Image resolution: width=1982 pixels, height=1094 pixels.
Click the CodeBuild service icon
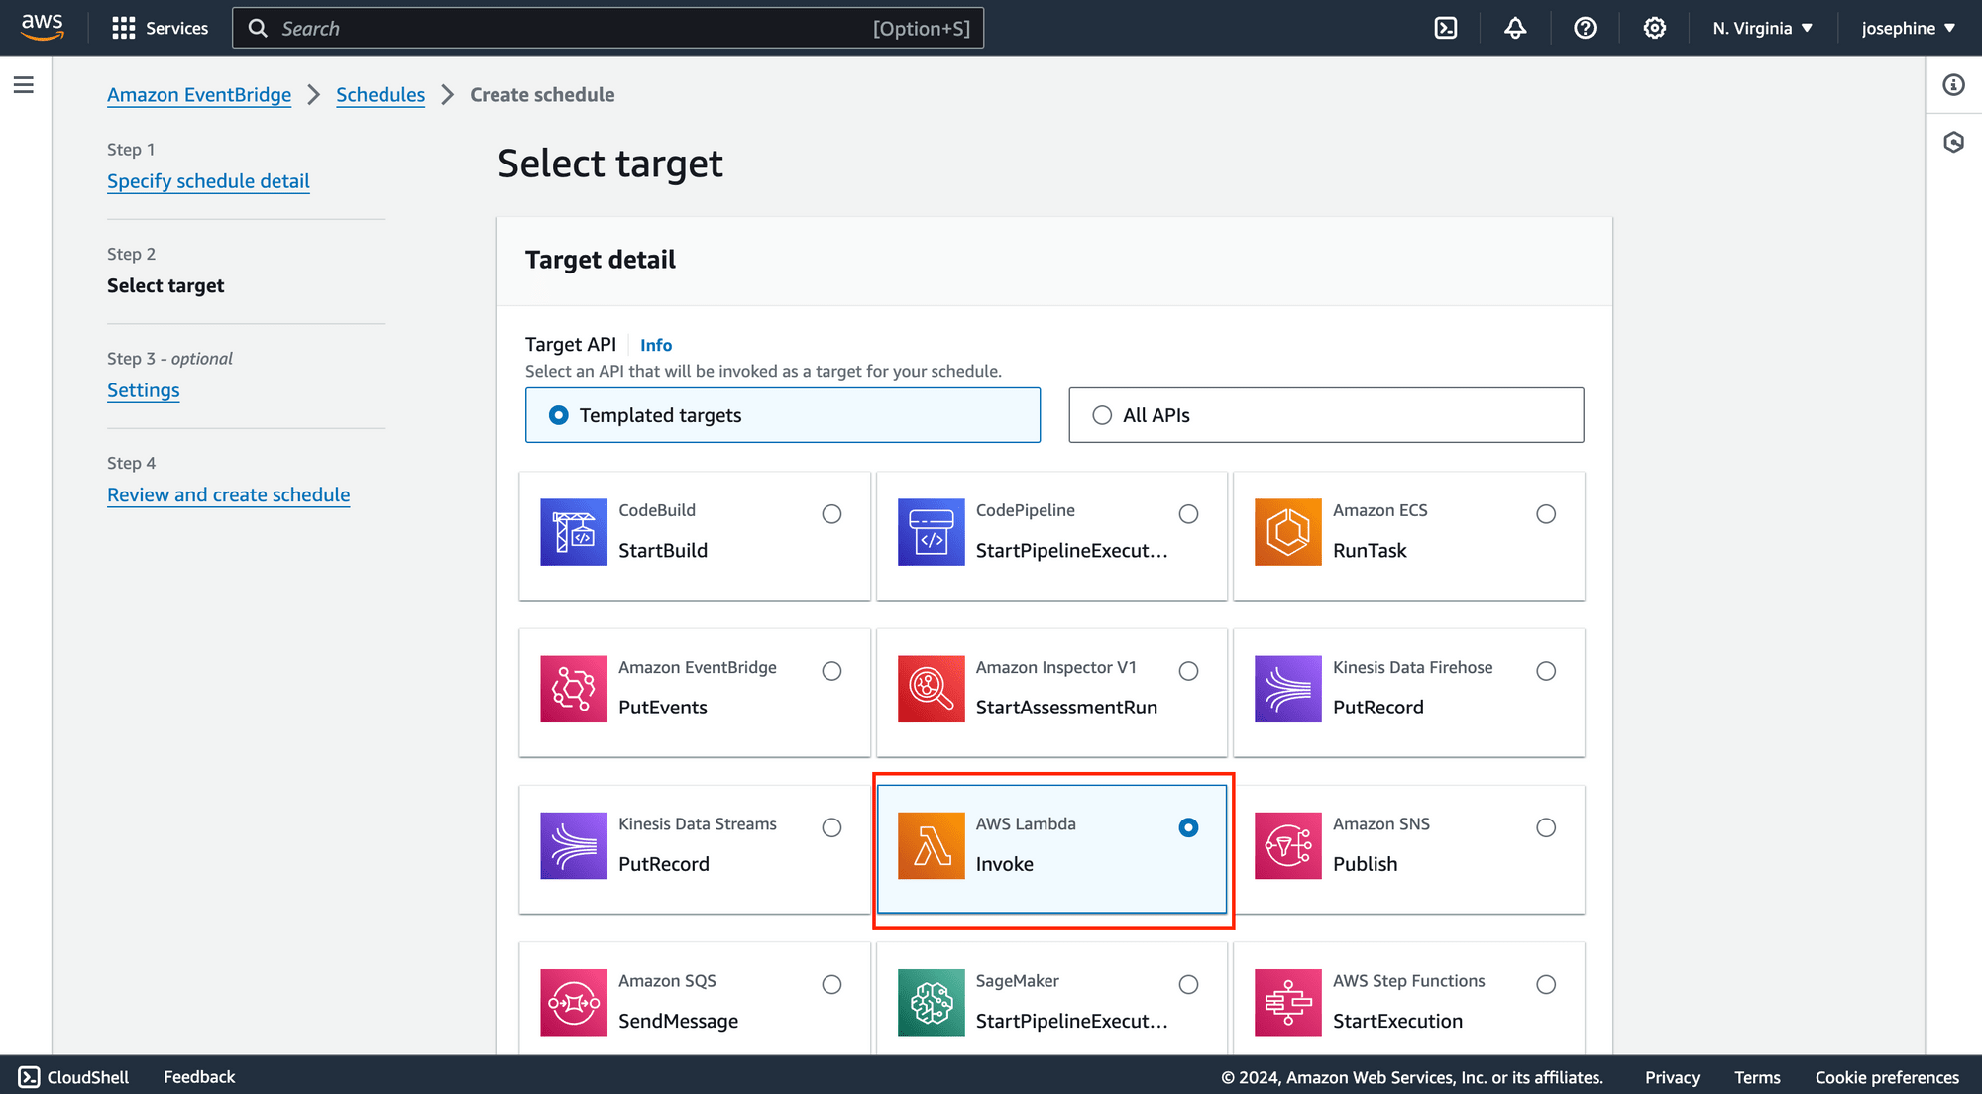pyautogui.click(x=574, y=532)
